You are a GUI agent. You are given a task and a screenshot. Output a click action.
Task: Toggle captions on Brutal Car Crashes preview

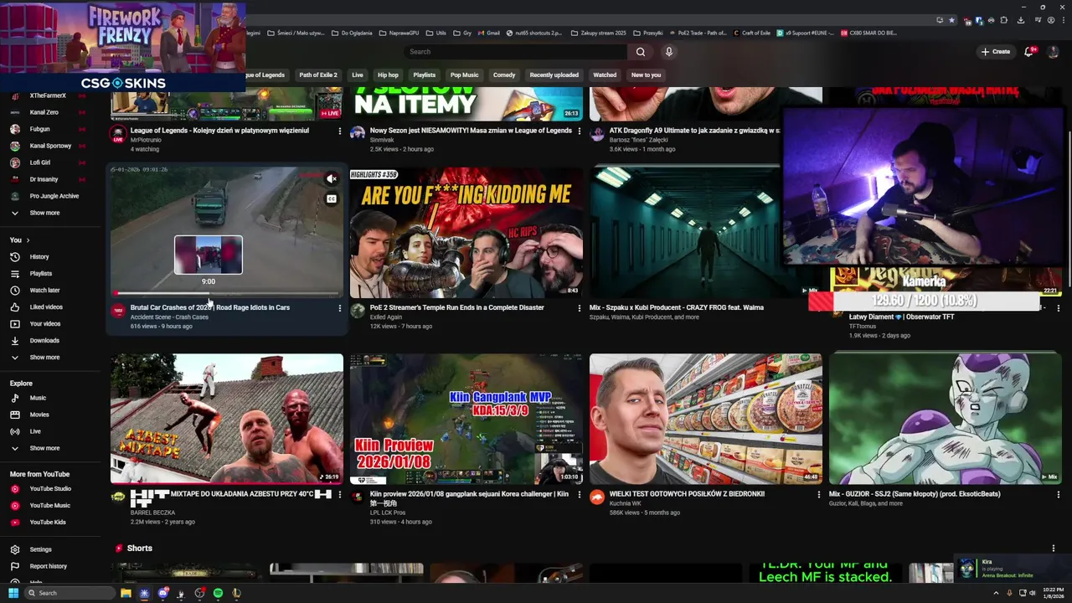(x=332, y=198)
